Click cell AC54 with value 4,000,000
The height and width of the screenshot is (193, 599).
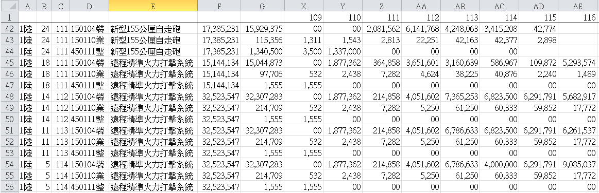click(499, 164)
